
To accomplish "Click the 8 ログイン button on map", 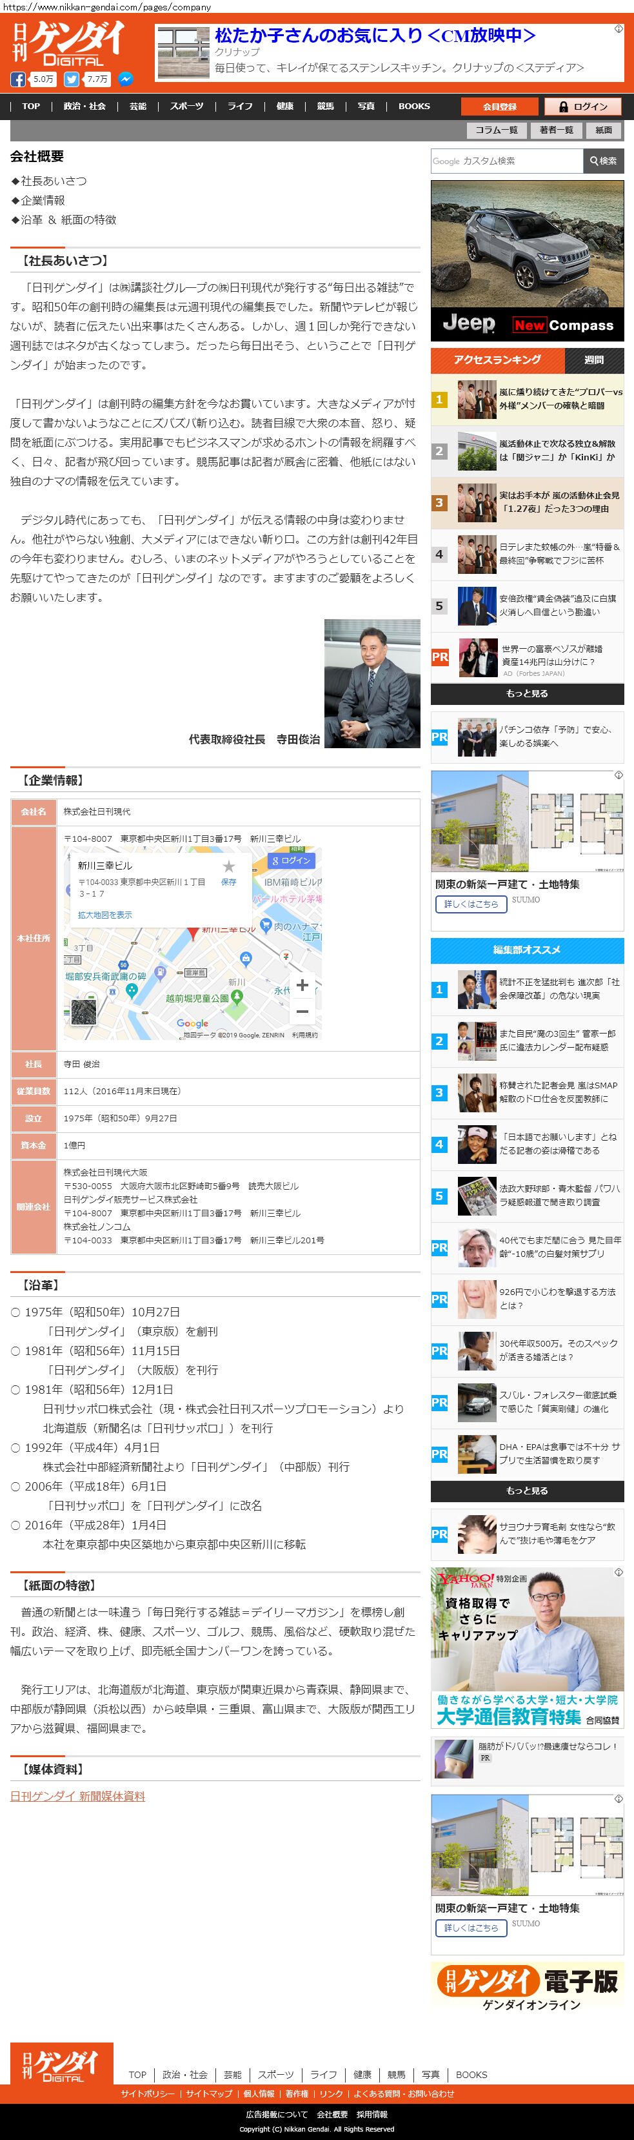I will coord(292,861).
